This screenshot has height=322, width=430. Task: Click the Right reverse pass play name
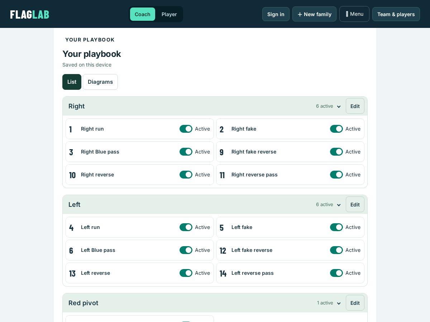point(254,175)
